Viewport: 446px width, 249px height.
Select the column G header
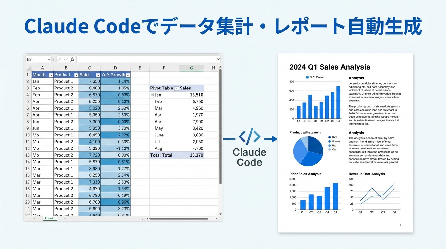[x=191, y=68]
